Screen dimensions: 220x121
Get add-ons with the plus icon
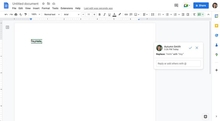(x=217, y=70)
